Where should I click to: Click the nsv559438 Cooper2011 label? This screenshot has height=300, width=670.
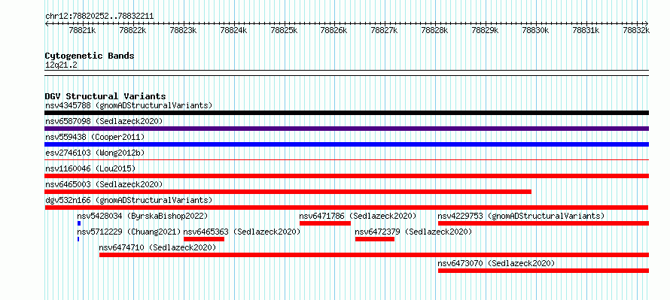pyautogui.click(x=95, y=137)
